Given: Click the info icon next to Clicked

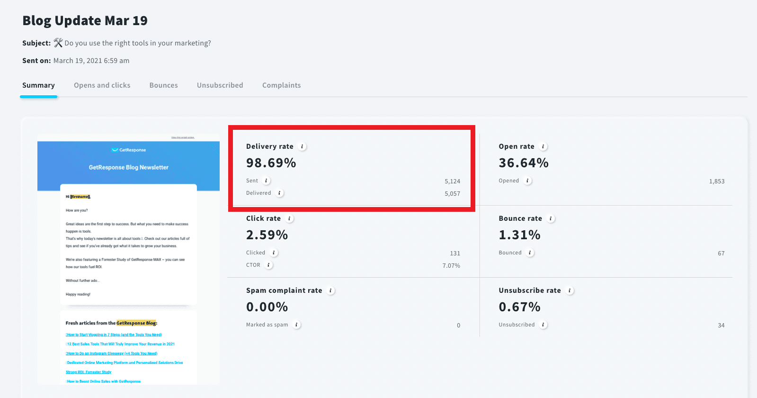Looking at the screenshot, I should coord(274,253).
